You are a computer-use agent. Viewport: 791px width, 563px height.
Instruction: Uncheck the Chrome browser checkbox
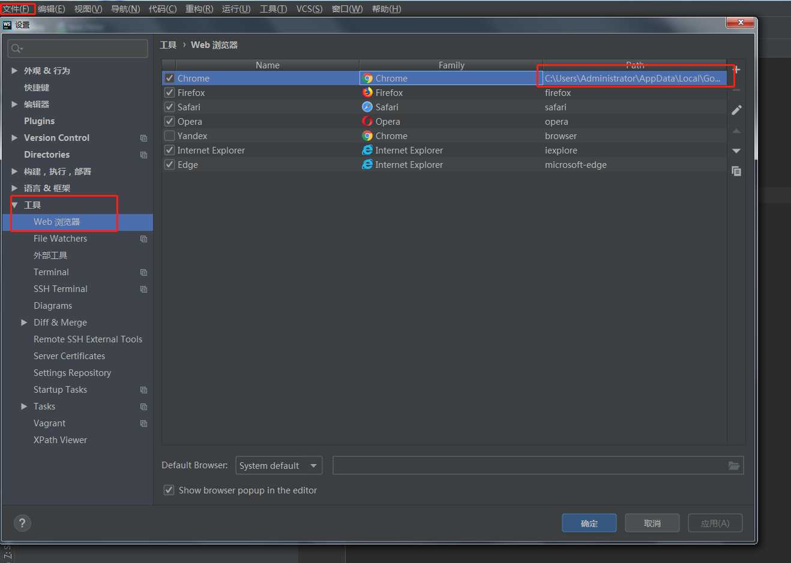point(169,78)
